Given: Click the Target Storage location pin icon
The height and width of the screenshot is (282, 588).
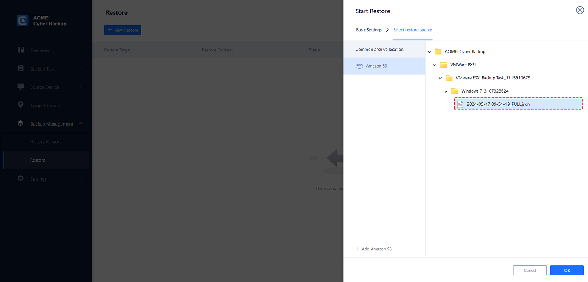Looking at the screenshot, I should (x=21, y=105).
